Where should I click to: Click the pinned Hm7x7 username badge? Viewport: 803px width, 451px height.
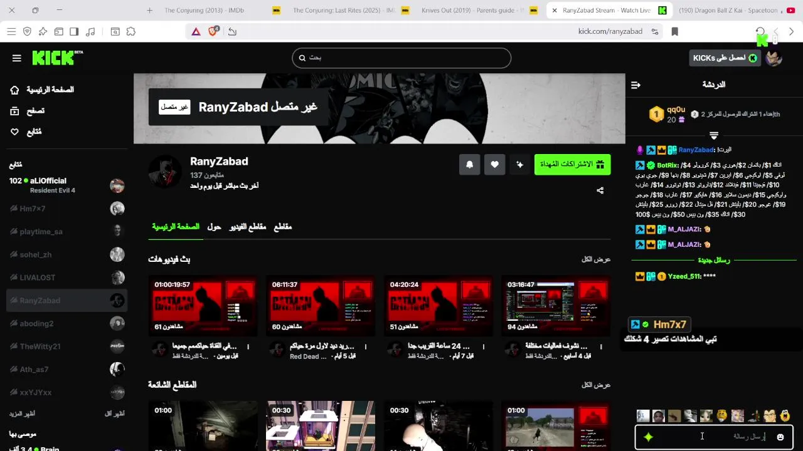(x=659, y=324)
